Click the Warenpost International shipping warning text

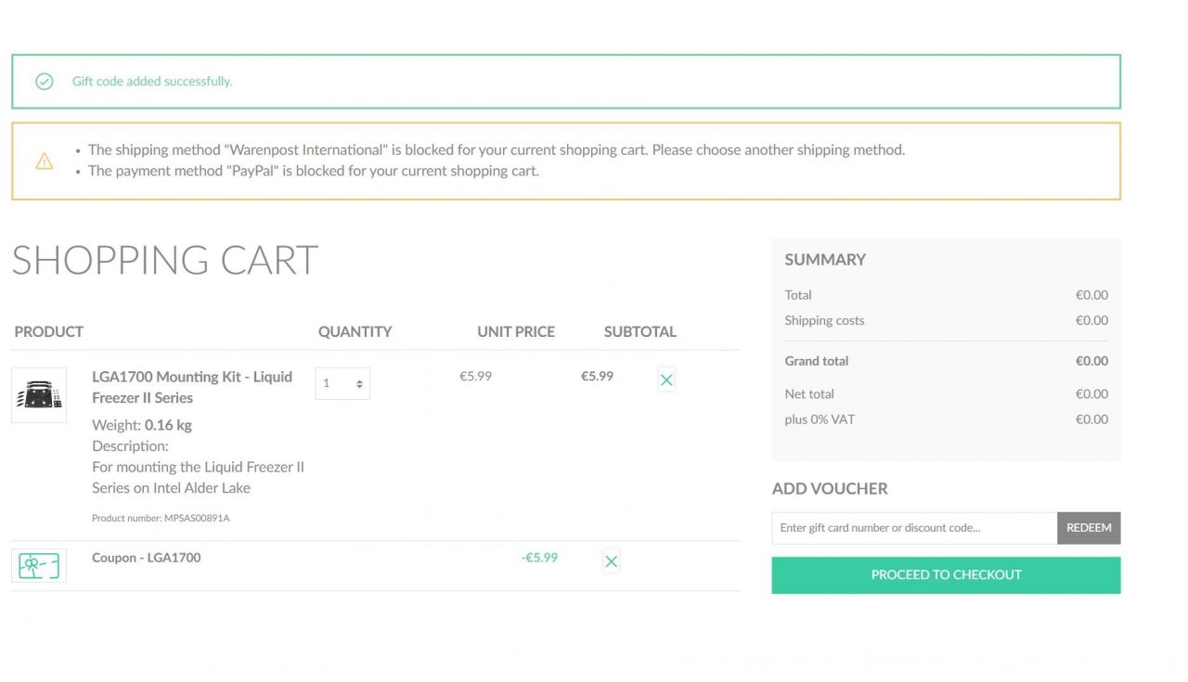coord(497,149)
